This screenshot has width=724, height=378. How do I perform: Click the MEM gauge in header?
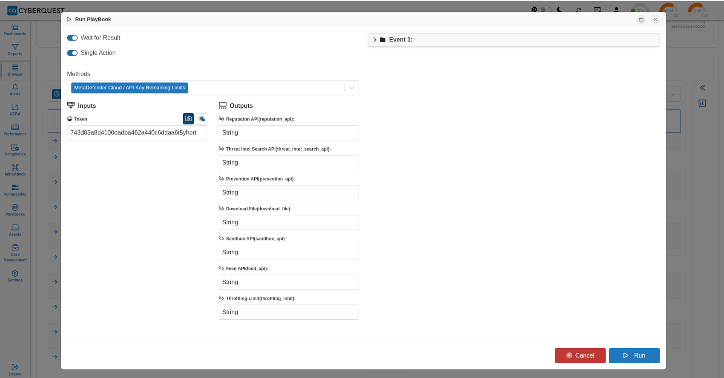click(x=669, y=9)
